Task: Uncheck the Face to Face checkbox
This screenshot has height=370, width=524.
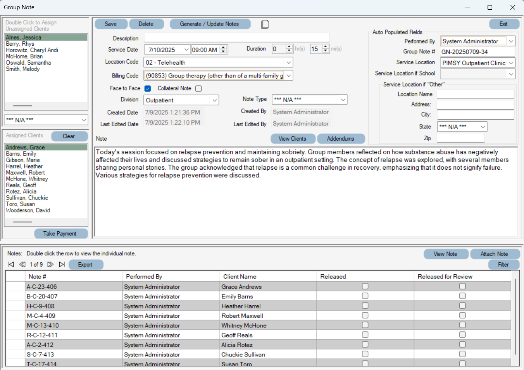Action: pyautogui.click(x=148, y=88)
